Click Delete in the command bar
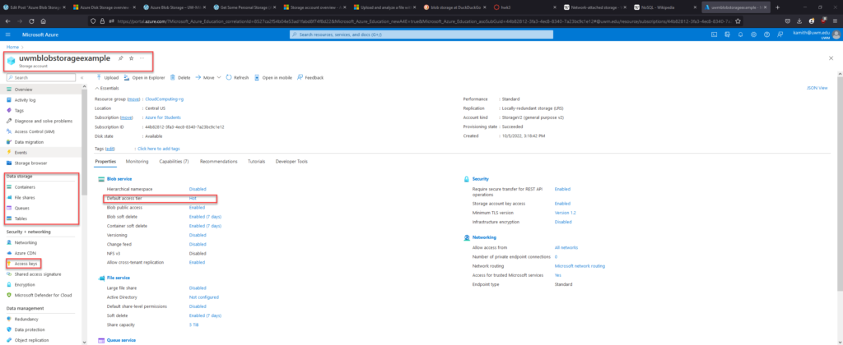 click(x=180, y=77)
